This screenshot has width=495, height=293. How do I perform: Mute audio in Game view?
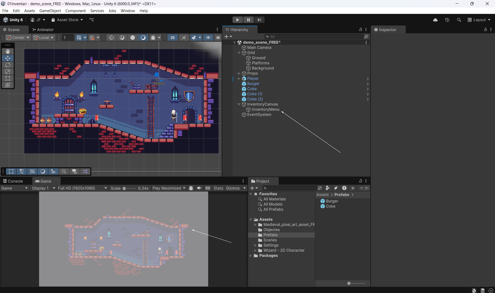pyautogui.click(x=199, y=188)
